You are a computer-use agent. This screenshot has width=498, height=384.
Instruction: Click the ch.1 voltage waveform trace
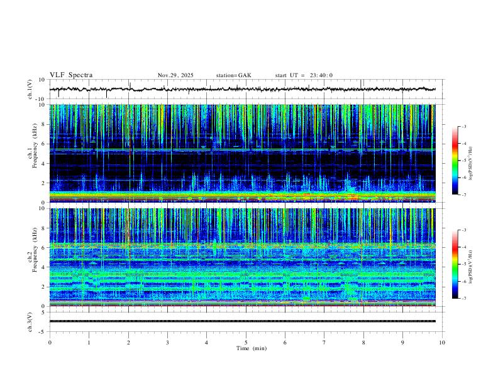point(243,89)
